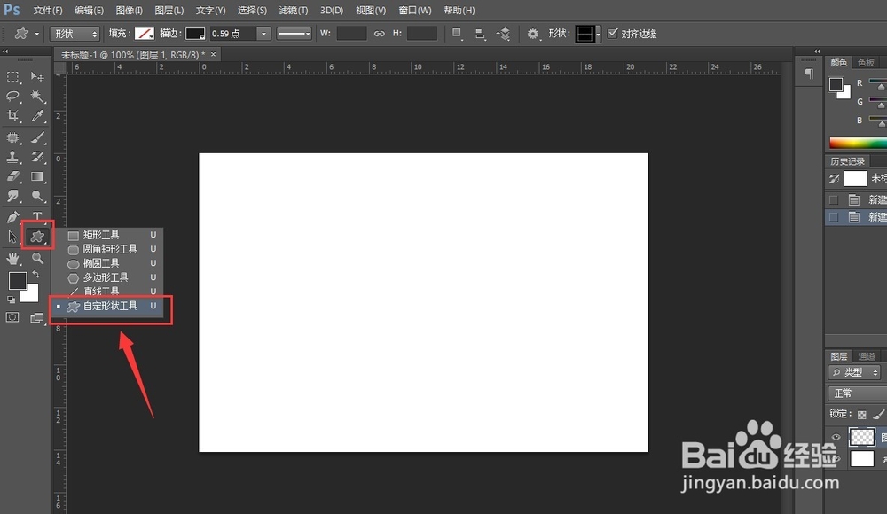Select the Hand tool
Screen dimensions: 887x514
click(x=12, y=259)
